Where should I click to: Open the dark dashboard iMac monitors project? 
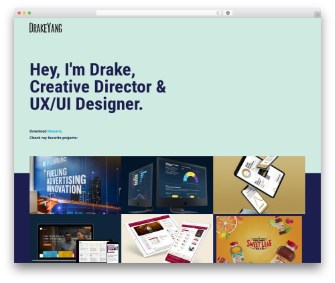(x=167, y=185)
